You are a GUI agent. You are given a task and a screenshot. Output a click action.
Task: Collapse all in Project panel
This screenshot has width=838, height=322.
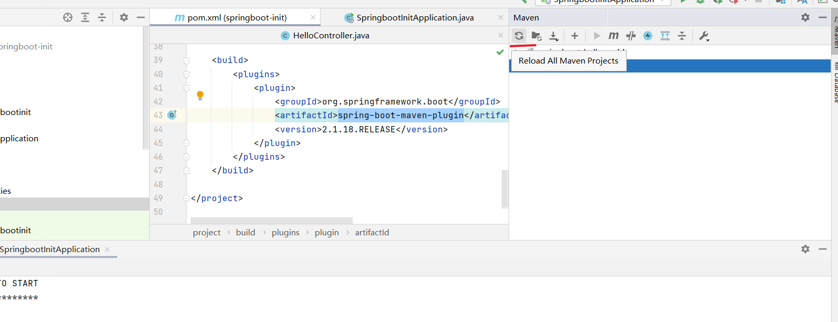[102, 17]
